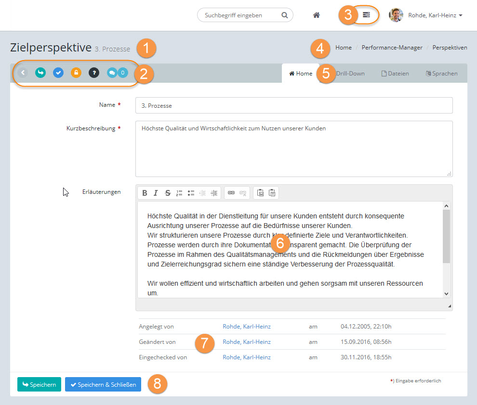Switch to the Dateien tab

[x=395, y=74]
